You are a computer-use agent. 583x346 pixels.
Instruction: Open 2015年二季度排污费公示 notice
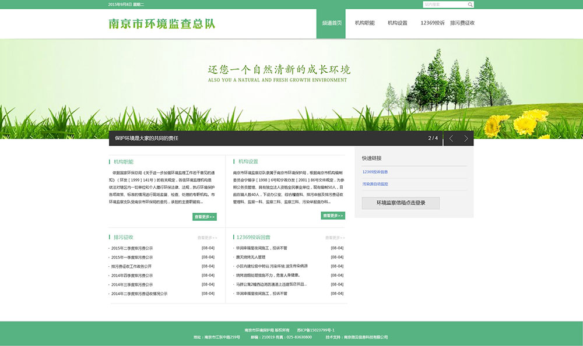tap(132, 248)
